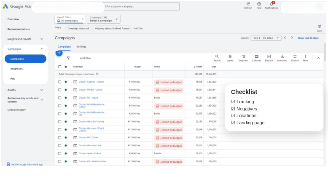
Task: Open the Reports tool
Action: [x=269, y=58]
